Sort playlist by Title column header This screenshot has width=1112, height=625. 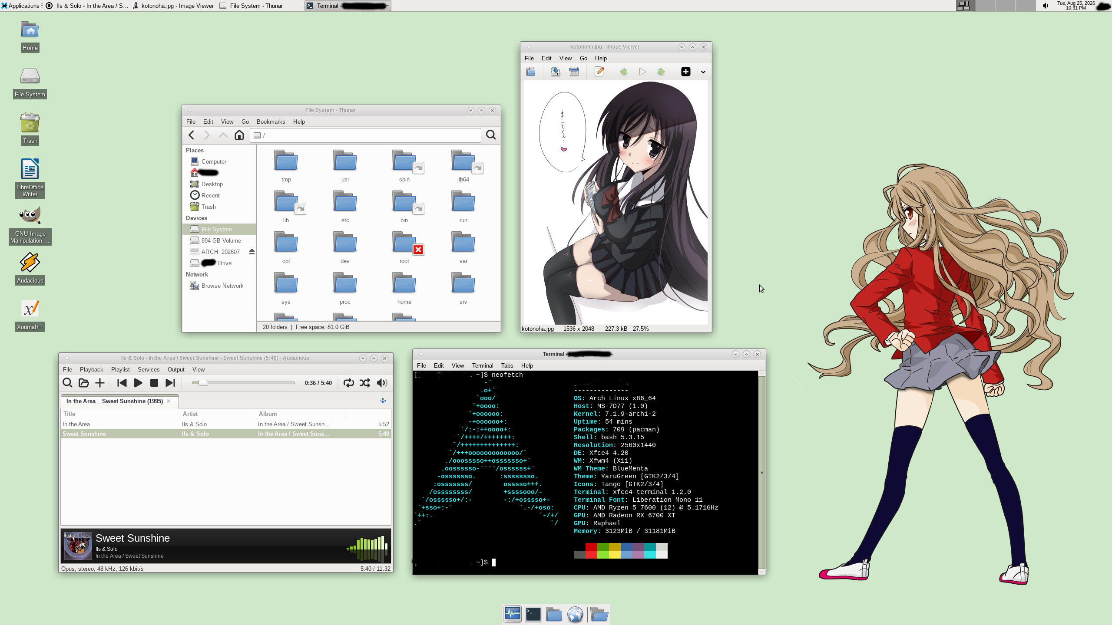point(120,414)
